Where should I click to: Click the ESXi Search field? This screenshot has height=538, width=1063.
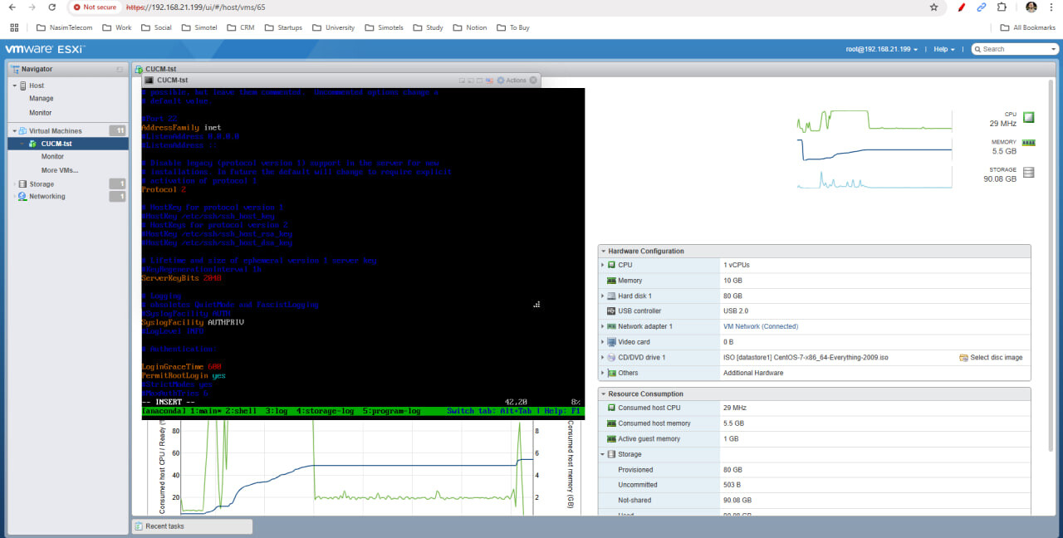[1015, 49]
